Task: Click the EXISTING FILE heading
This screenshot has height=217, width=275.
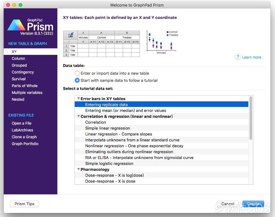Action: (x=21, y=115)
